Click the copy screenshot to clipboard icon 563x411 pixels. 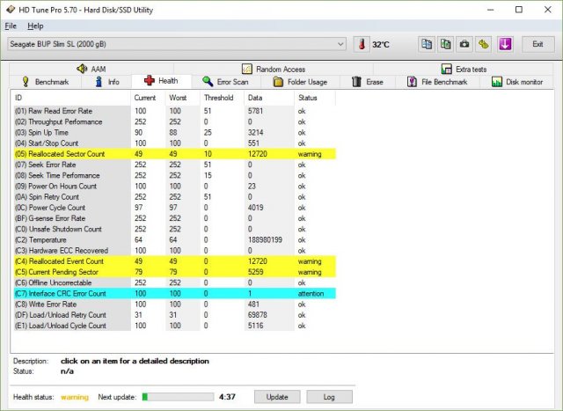pos(445,44)
